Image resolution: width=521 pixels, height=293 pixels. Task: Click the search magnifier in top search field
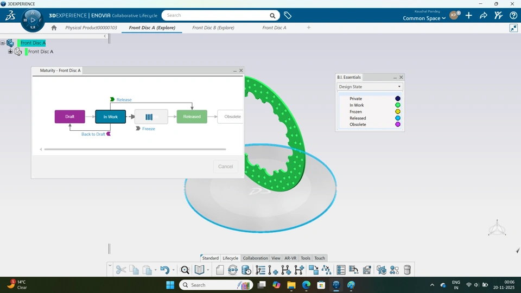point(272,15)
